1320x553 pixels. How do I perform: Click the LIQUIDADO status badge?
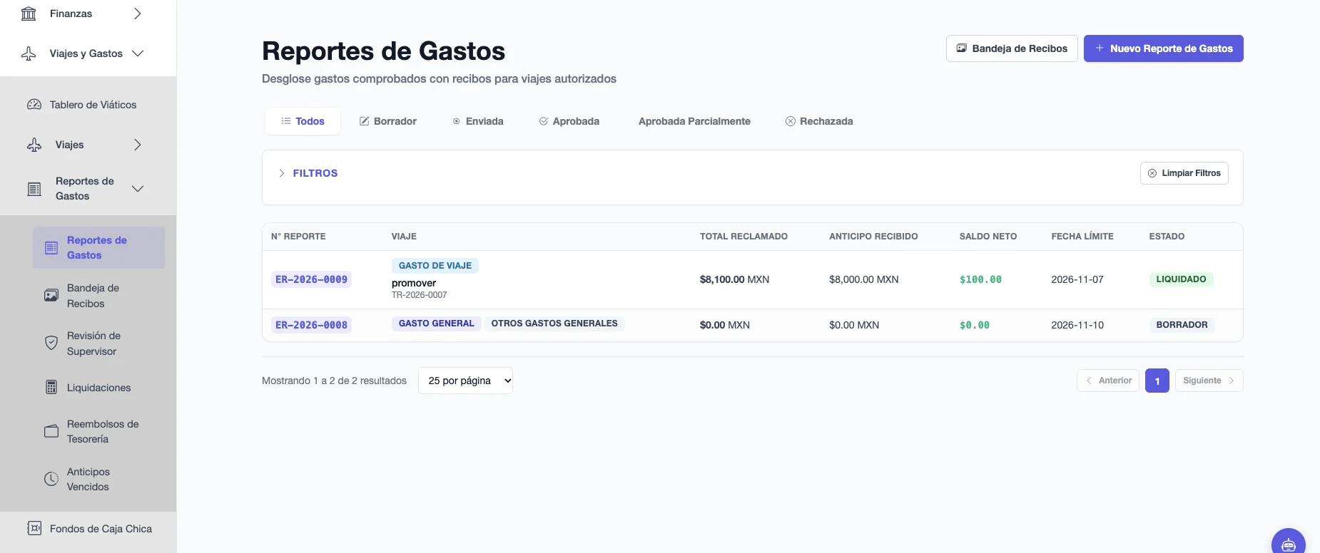pyautogui.click(x=1181, y=279)
